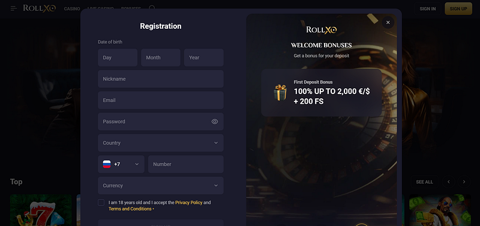Open the search magnifier icon
This screenshot has width=480, height=226.
[152, 8]
